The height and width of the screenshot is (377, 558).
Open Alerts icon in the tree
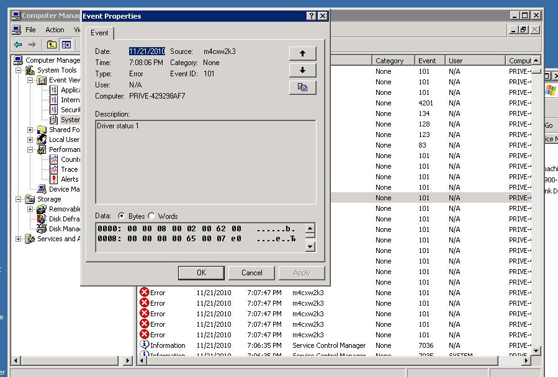(x=54, y=179)
